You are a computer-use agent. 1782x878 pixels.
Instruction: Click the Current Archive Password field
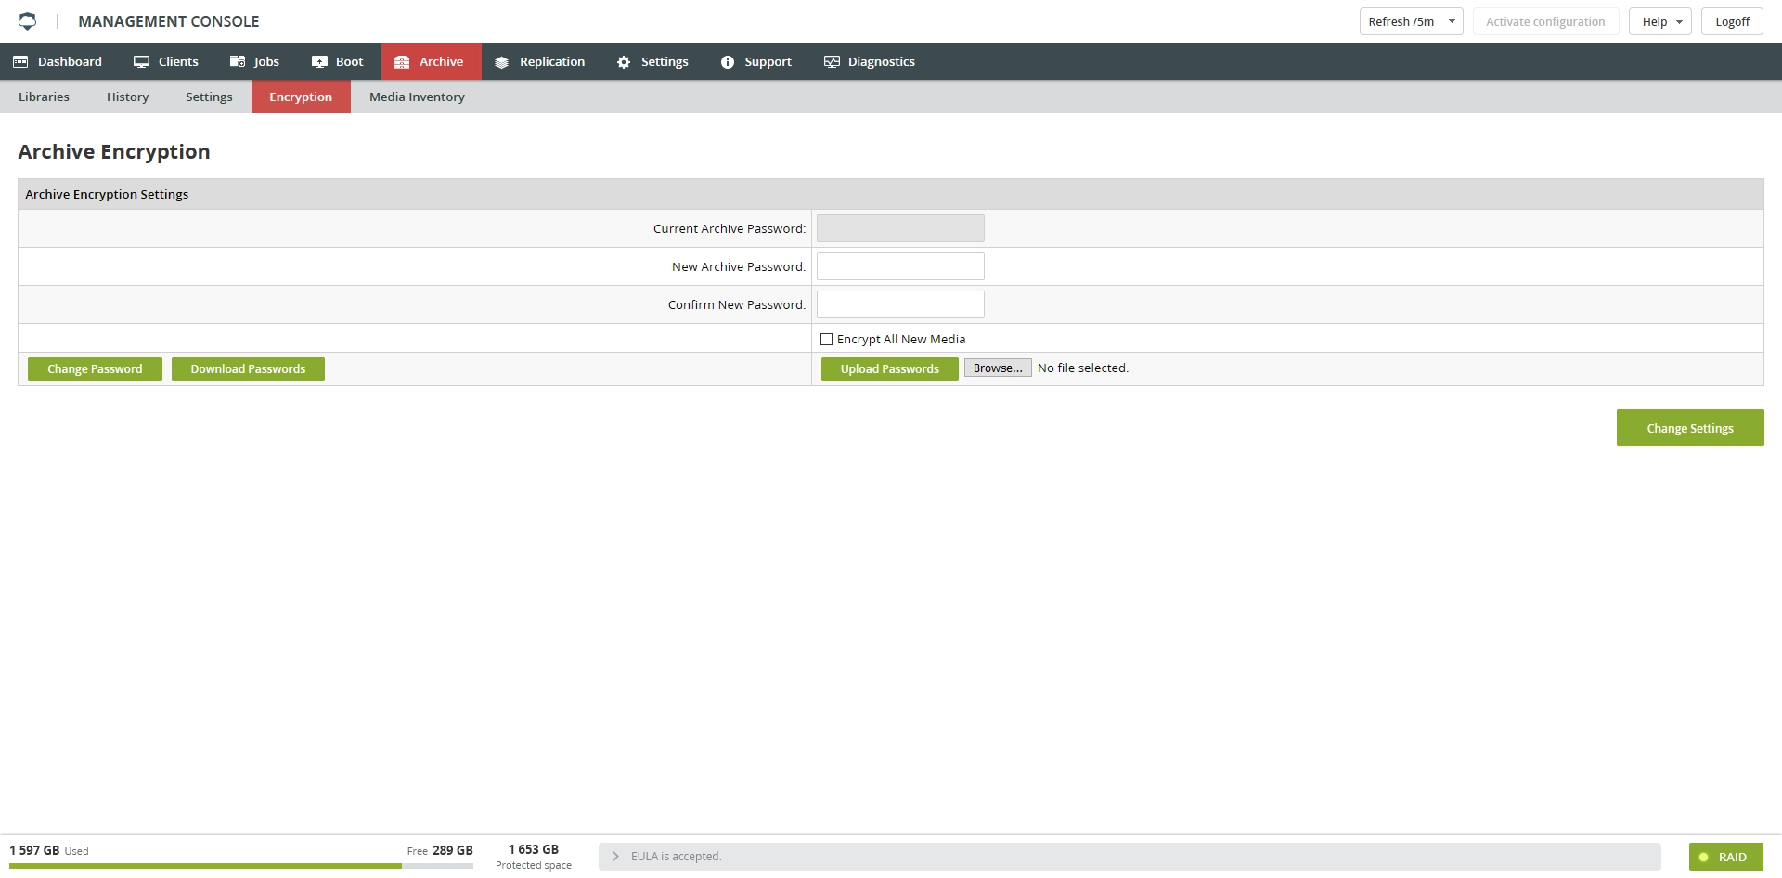click(x=900, y=228)
